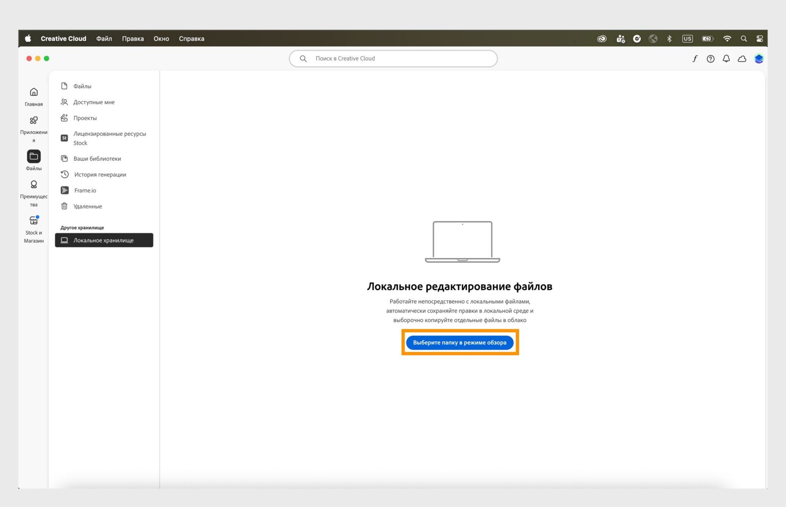
Task: Click Локальное редактирование файлов heading
Action: (x=460, y=287)
